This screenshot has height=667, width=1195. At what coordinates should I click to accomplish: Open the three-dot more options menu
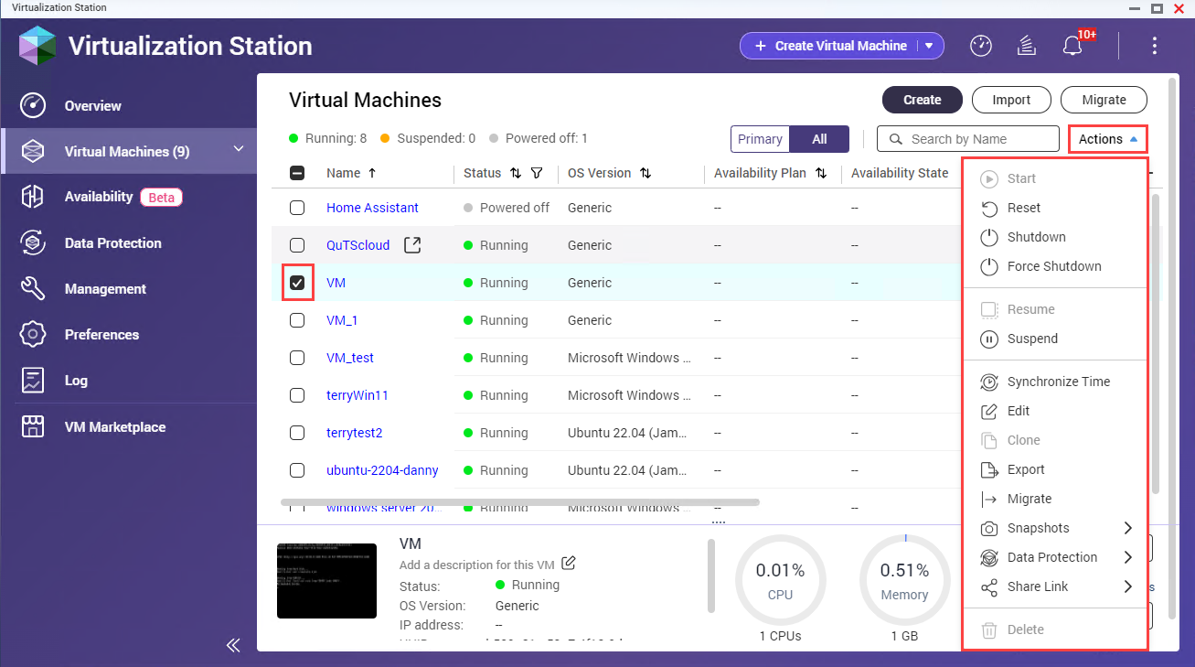pyautogui.click(x=1155, y=46)
